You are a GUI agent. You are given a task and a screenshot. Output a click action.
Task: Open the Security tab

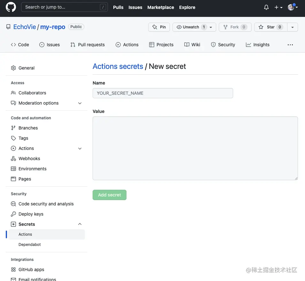pyautogui.click(x=223, y=45)
